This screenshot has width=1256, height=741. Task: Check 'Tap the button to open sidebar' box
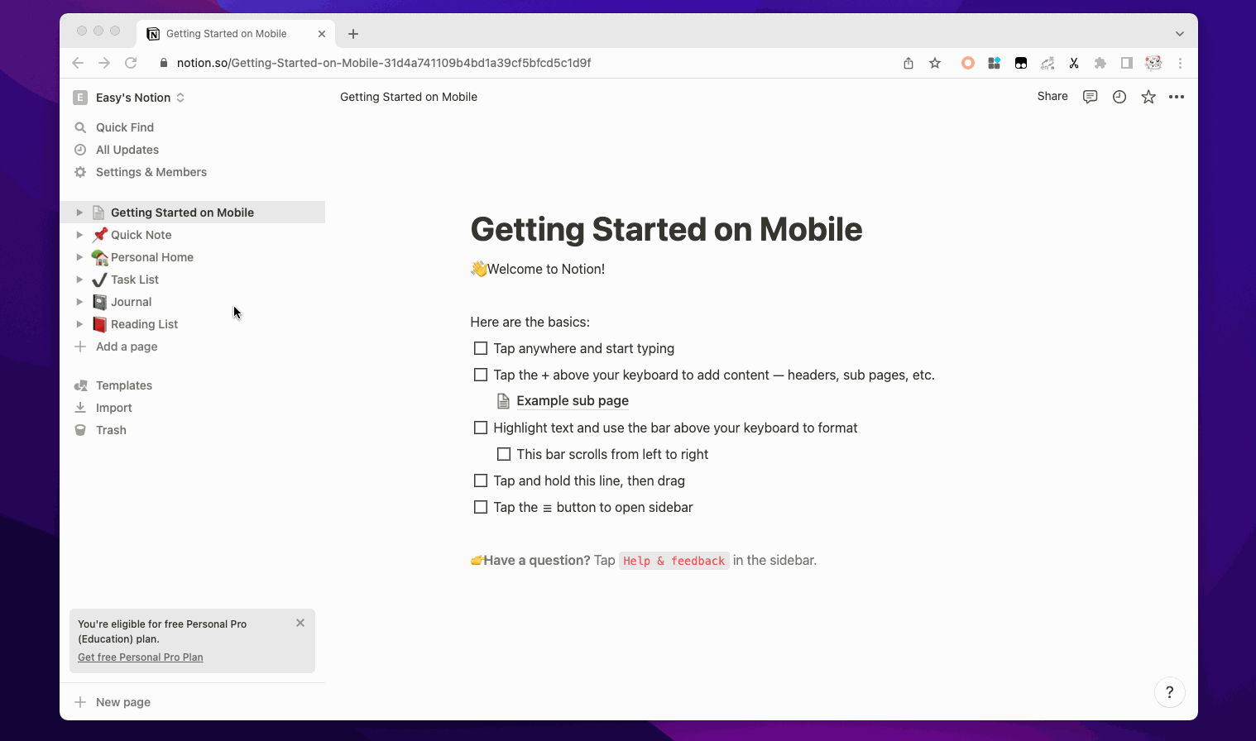(x=481, y=507)
